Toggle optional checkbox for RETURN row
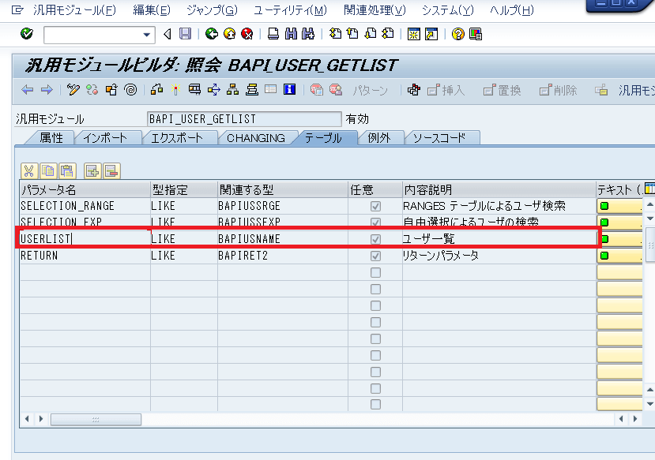This screenshot has width=655, height=460. coord(375,256)
